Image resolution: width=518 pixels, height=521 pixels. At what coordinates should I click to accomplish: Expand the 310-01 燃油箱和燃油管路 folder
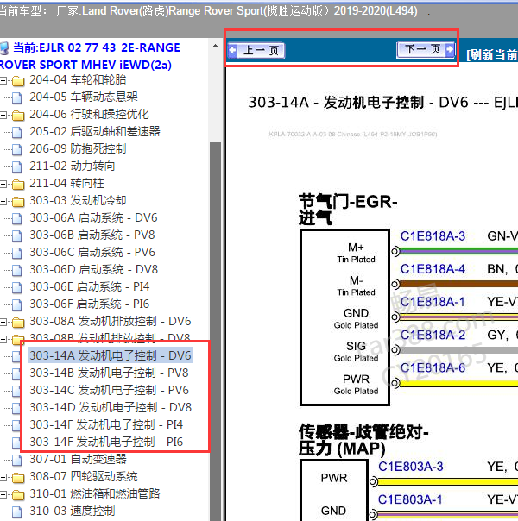3,494
